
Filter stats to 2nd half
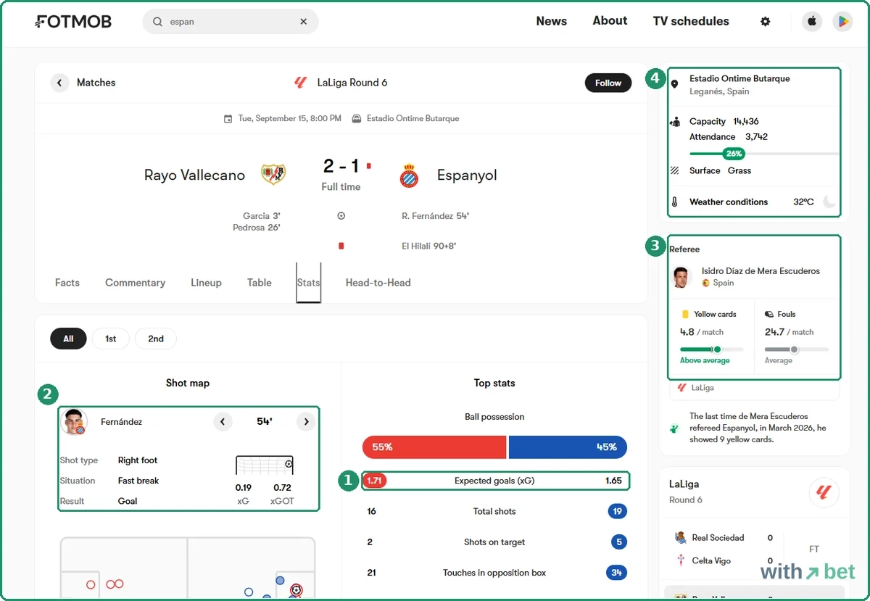point(156,339)
